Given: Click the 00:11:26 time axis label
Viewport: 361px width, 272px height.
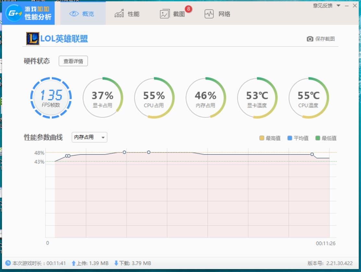Looking at the screenshot, I should (326, 243).
